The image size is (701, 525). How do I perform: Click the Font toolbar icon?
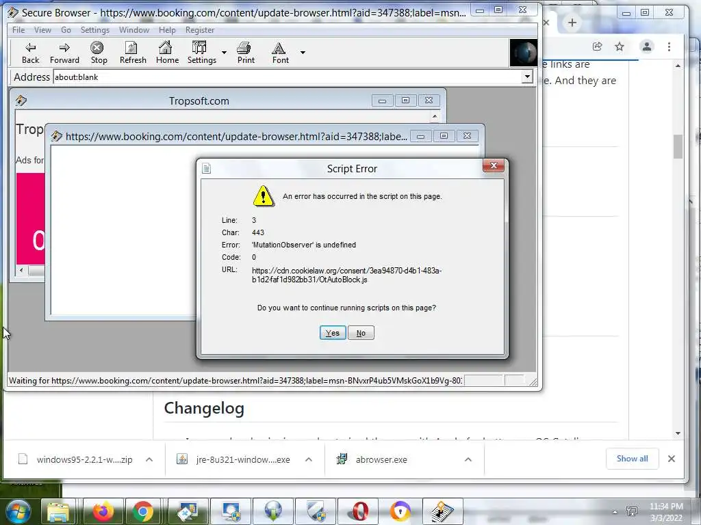280,53
